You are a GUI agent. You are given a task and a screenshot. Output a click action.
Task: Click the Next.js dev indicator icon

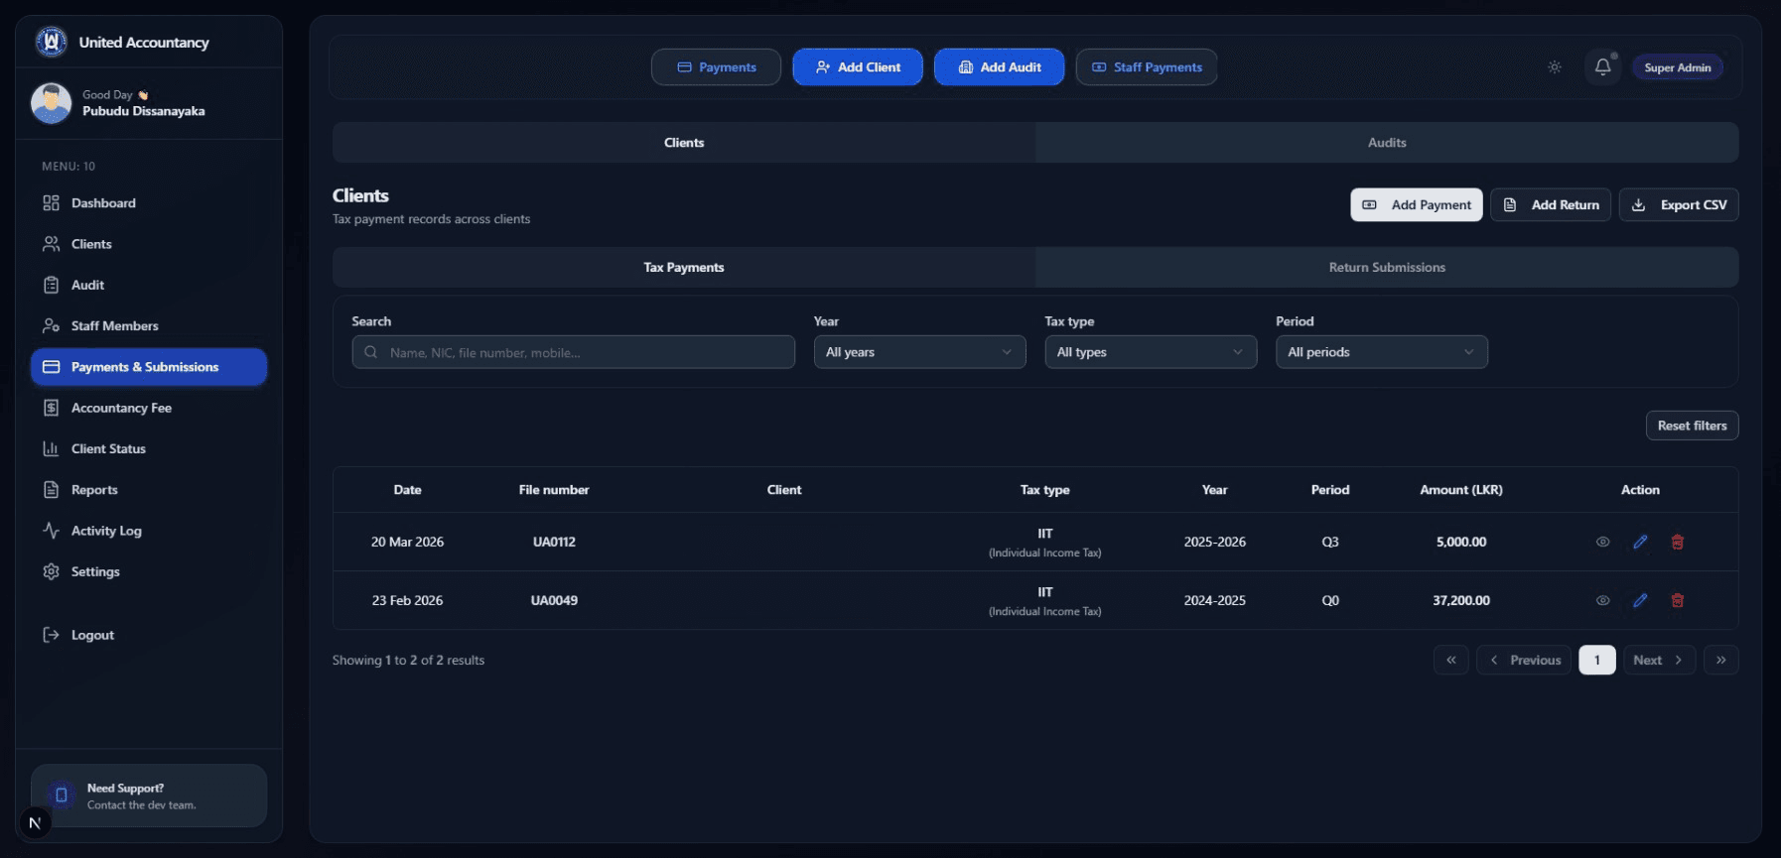pos(35,822)
